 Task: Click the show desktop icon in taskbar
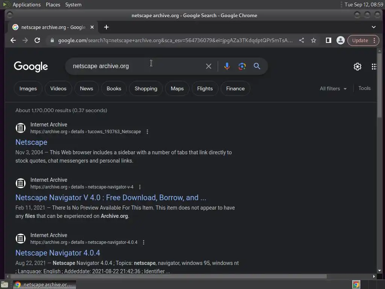pos(5,285)
